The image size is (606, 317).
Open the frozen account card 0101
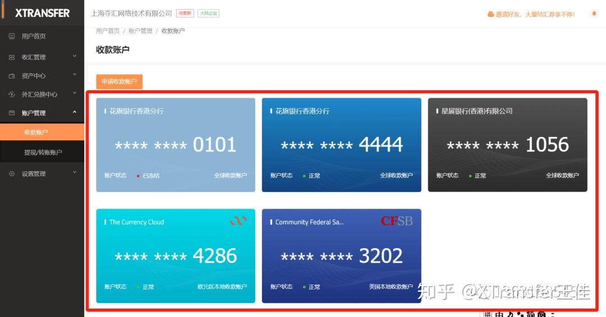pyautogui.click(x=176, y=145)
